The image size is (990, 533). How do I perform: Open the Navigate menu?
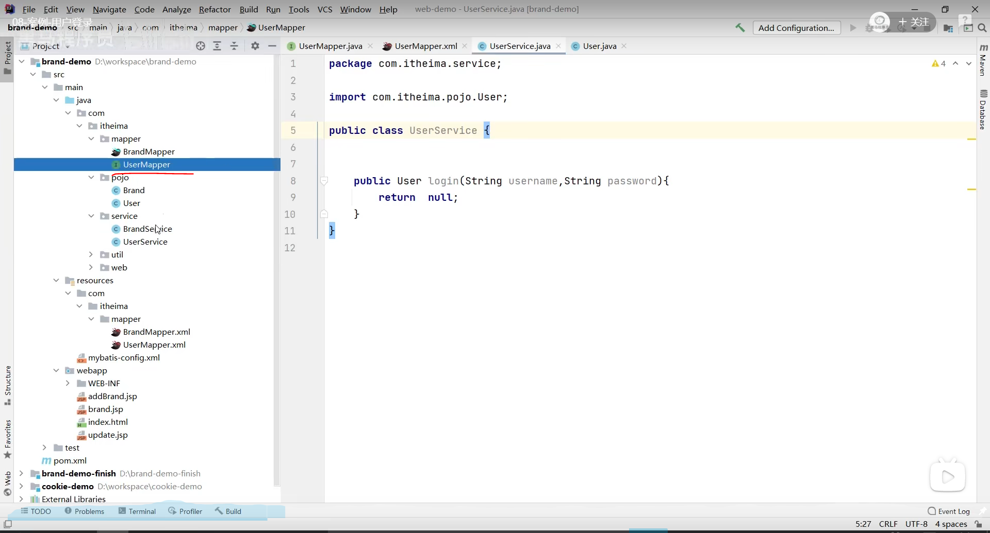coord(109,9)
